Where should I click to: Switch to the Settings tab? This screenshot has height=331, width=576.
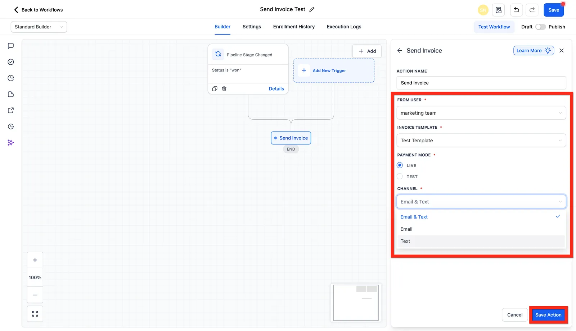(x=252, y=27)
